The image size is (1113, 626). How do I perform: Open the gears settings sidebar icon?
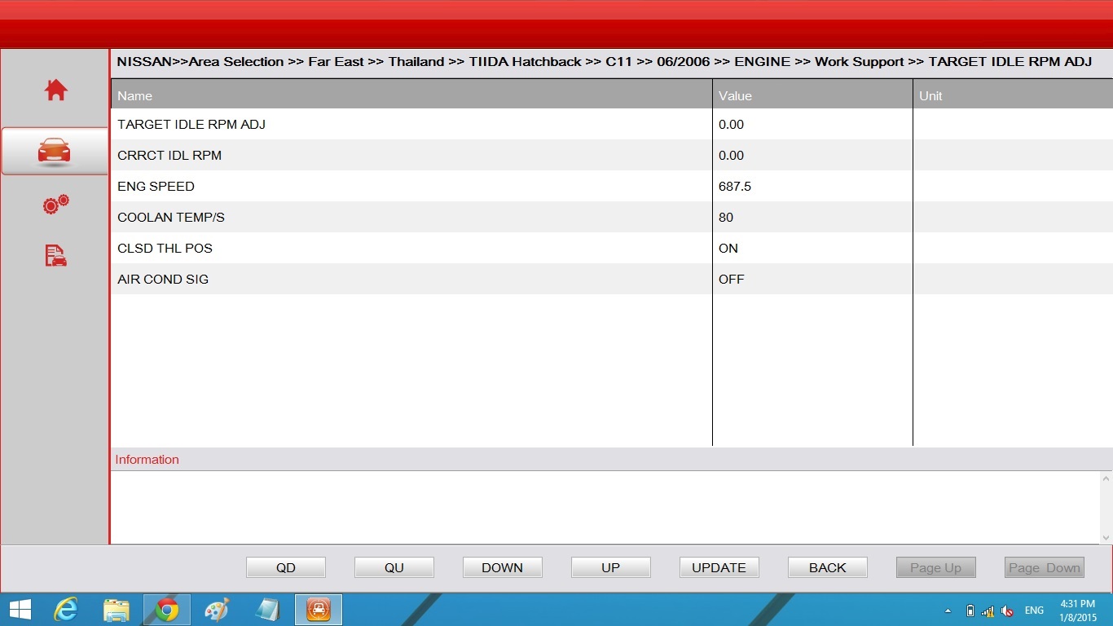coord(55,205)
